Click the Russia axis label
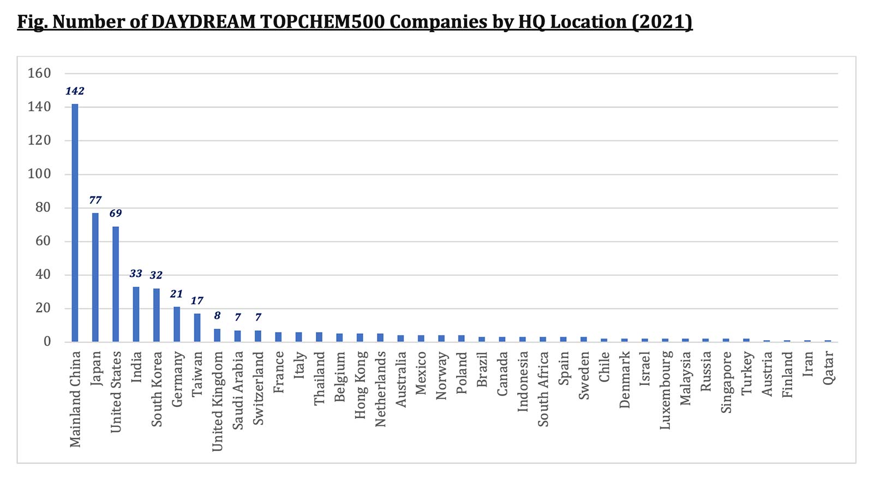The height and width of the screenshot is (488, 874). tap(706, 371)
